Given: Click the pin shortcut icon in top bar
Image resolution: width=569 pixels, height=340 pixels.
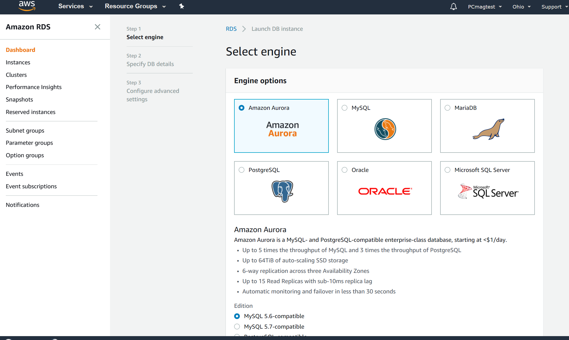Looking at the screenshot, I should tap(182, 6).
